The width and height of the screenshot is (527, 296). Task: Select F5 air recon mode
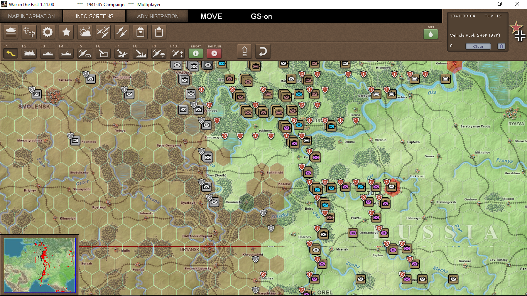tap(85, 53)
